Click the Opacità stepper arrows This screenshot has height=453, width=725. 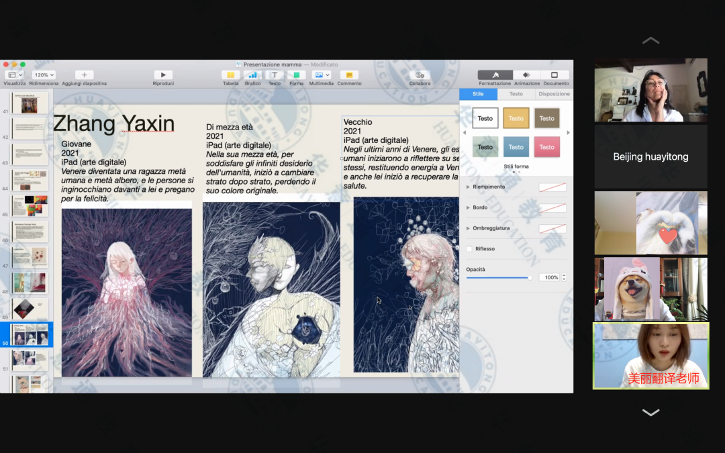pyautogui.click(x=564, y=277)
